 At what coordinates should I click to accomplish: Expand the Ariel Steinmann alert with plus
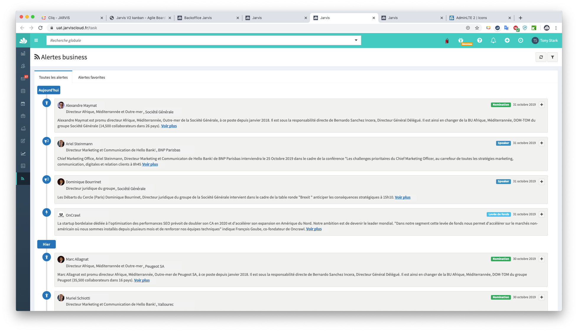pyautogui.click(x=542, y=143)
